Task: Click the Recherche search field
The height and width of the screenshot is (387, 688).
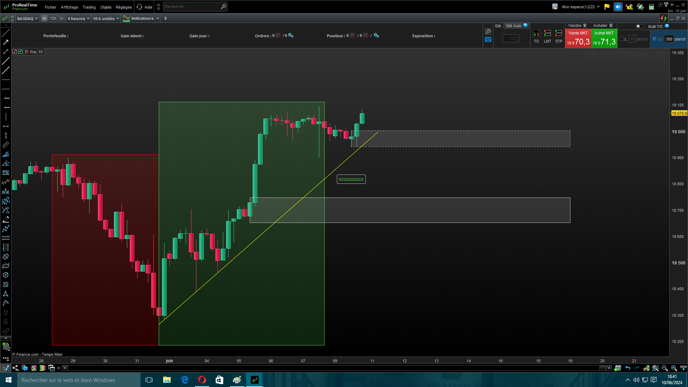Action: 192,6
